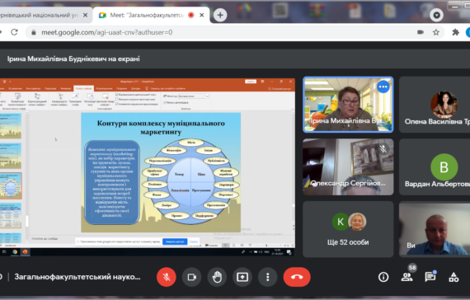Image resolution: width=470 pixels, height=300 pixels.
Task: Expand the 'Онлайнова презентація' dropdown
Action: 17,100
